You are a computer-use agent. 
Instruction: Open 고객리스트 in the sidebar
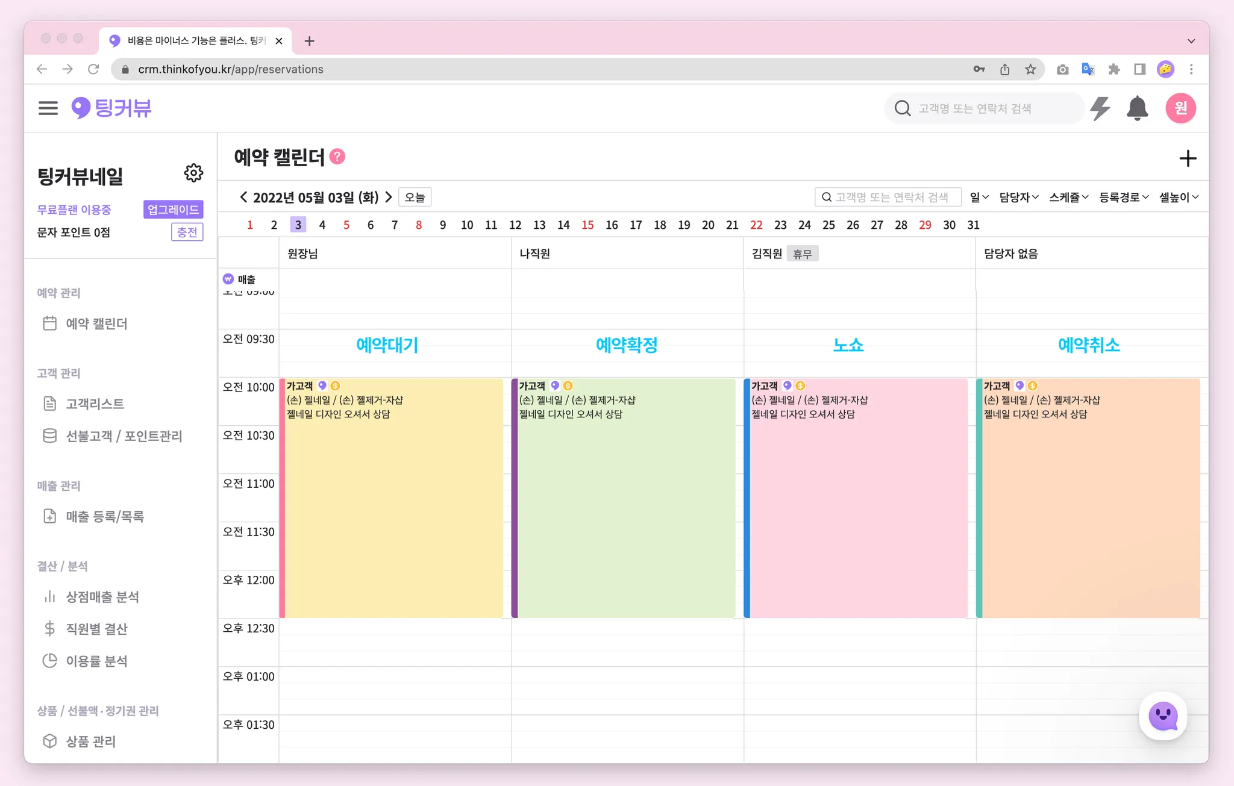95,404
